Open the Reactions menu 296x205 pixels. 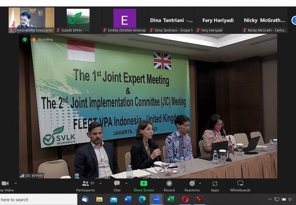192,186
